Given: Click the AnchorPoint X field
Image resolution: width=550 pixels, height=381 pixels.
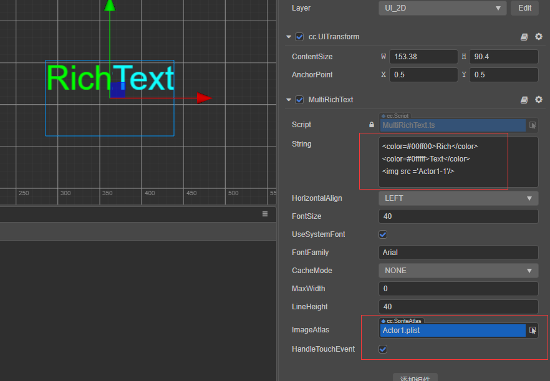Looking at the screenshot, I should pyautogui.click(x=423, y=75).
